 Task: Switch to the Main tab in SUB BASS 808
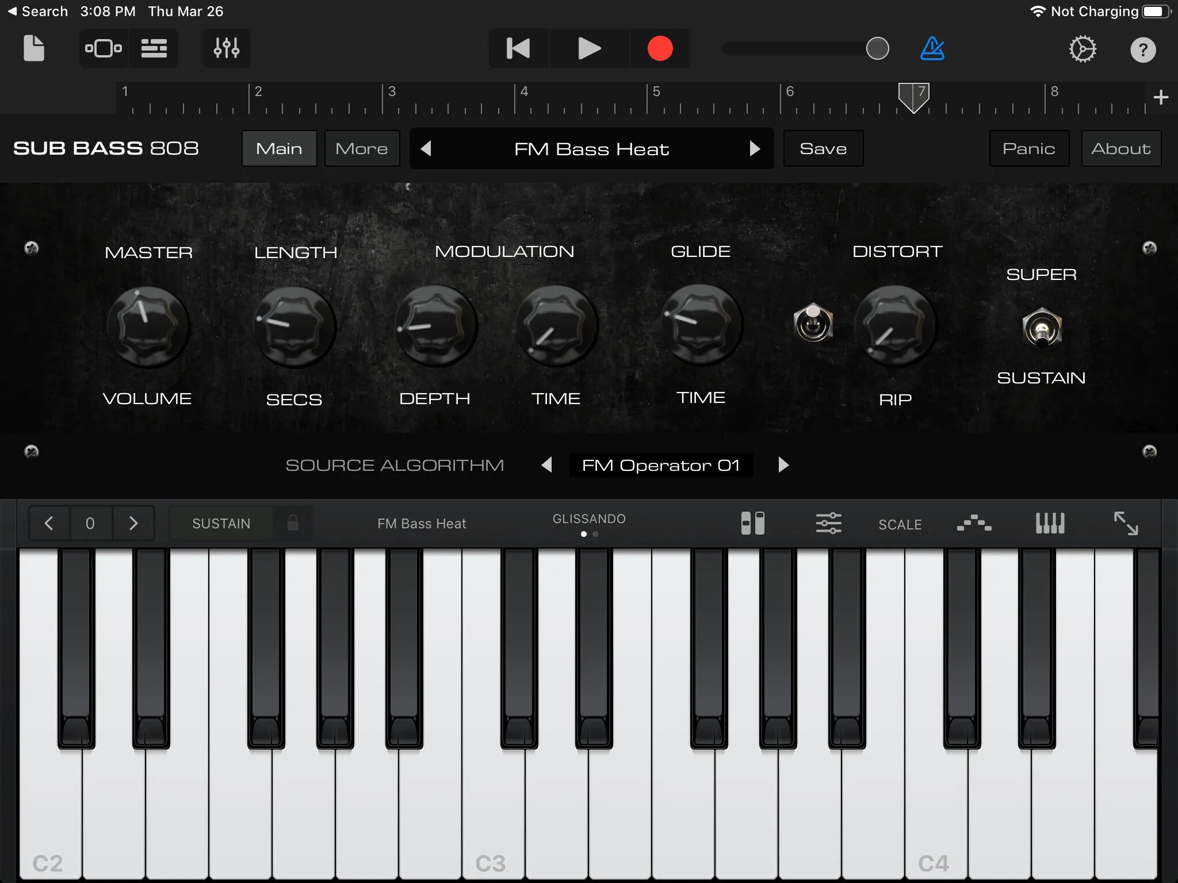[x=279, y=148]
